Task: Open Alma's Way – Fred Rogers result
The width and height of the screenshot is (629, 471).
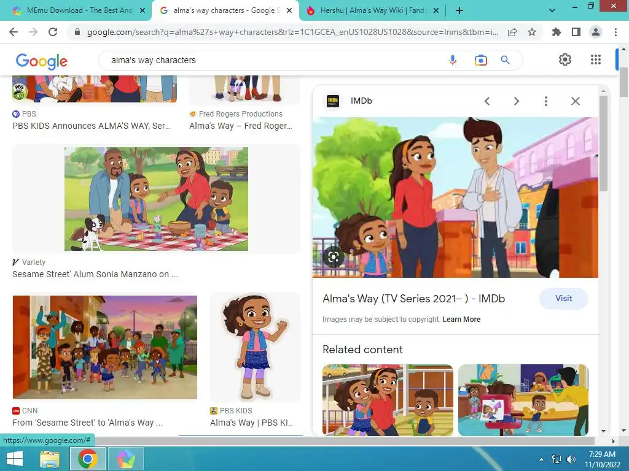Action: point(241,126)
